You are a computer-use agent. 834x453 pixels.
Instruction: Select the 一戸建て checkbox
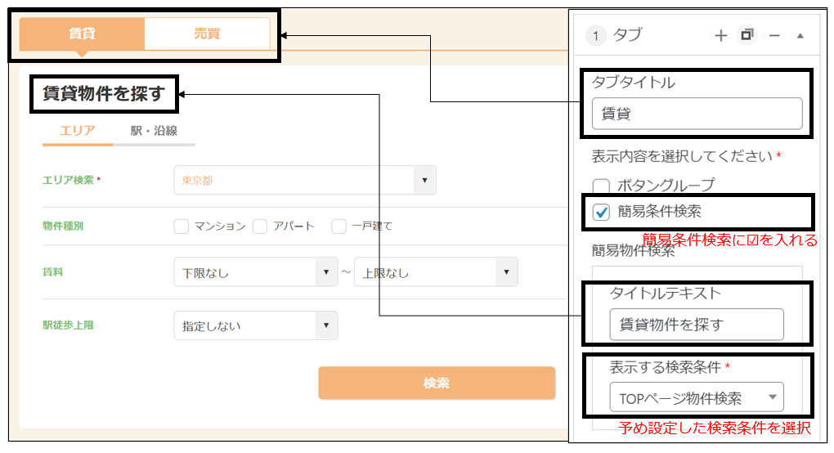coord(339,226)
